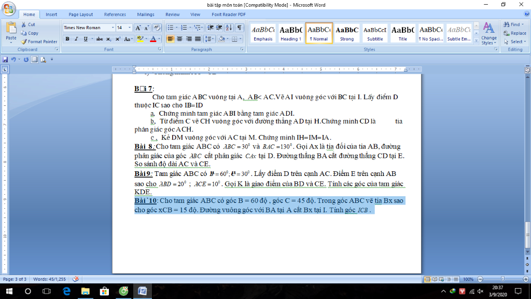The height and width of the screenshot is (299, 531).
Task: Switch to the Review tab
Action: [x=172, y=15]
